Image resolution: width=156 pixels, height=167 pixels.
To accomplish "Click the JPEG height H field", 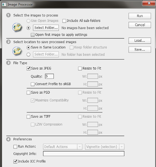I will pos(93,84).
